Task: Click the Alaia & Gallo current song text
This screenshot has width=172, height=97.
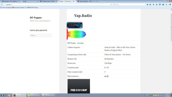Action: point(120,49)
